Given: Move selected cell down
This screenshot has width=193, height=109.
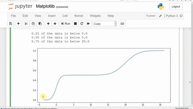Looking at the screenshot, I should [55, 24].
